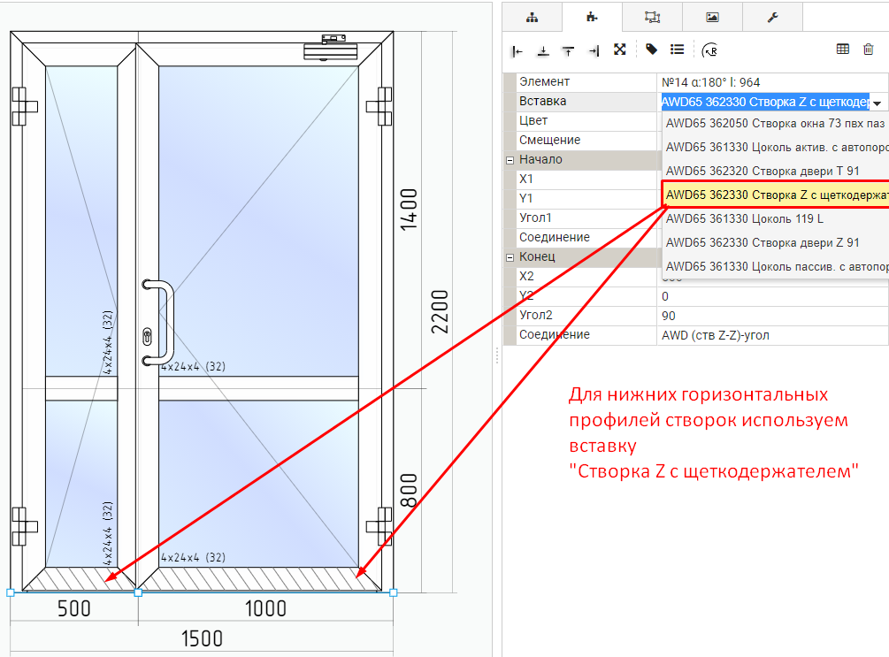The width and height of the screenshot is (889, 657).
Task: Click the Элемент value '№14 α:180° l: 964'
Action: [x=772, y=82]
